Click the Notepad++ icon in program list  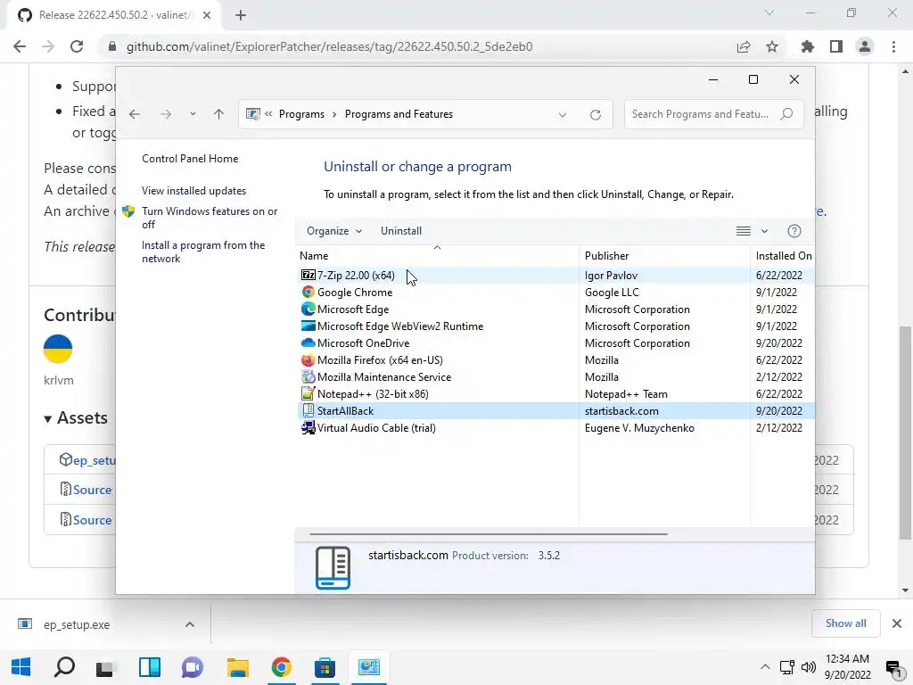[308, 393]
